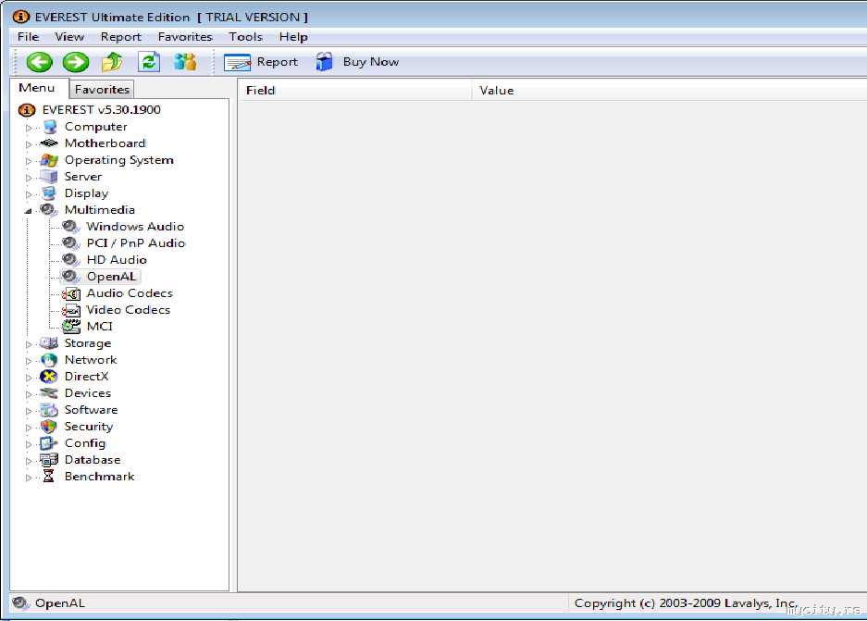
Task: Expand the Computer tree node
Action: pos(29,128)
